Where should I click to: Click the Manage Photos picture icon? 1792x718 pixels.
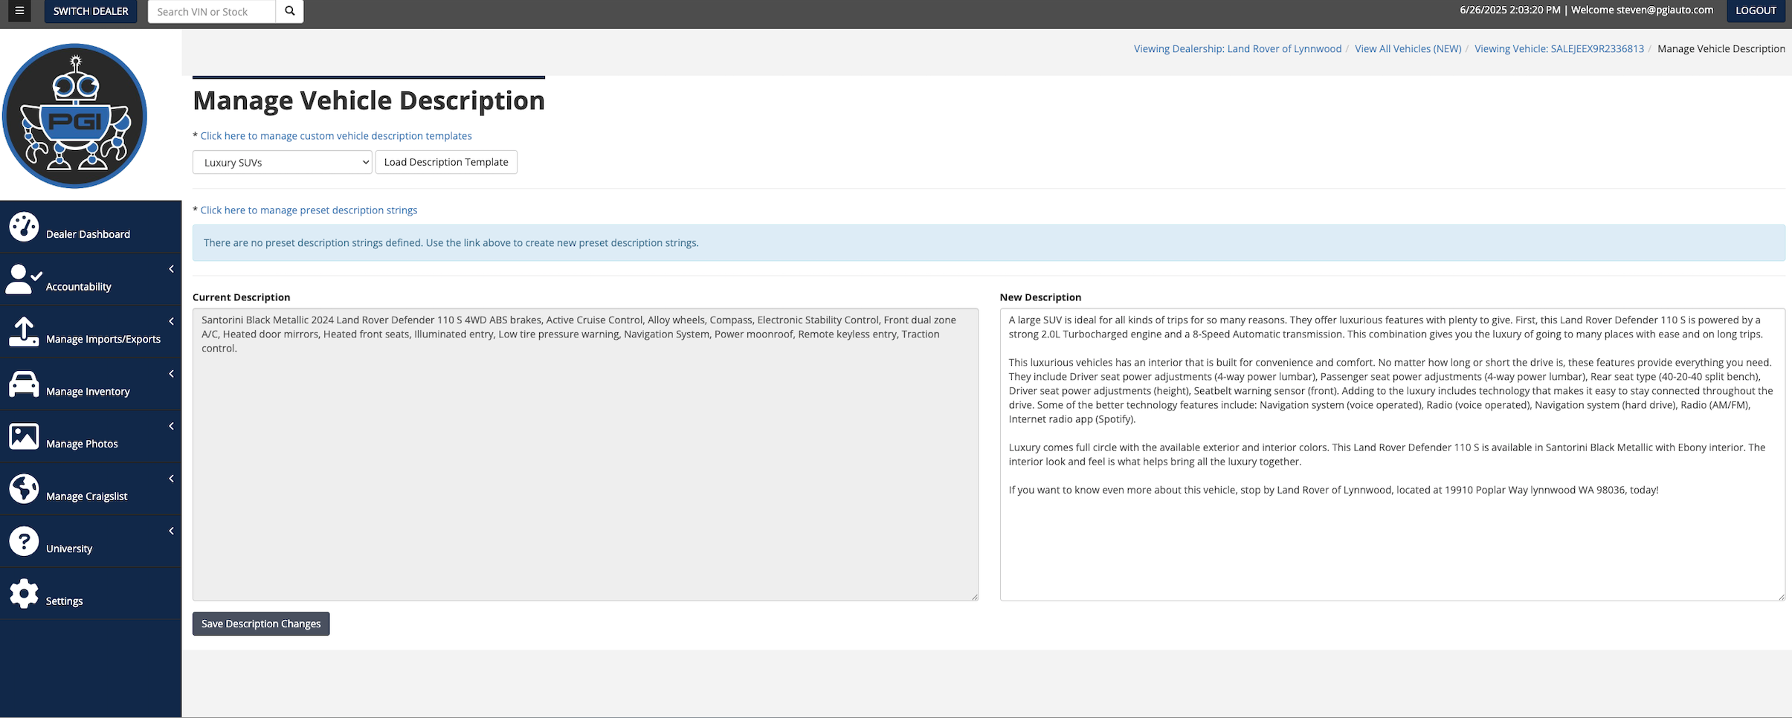point(24,436)
